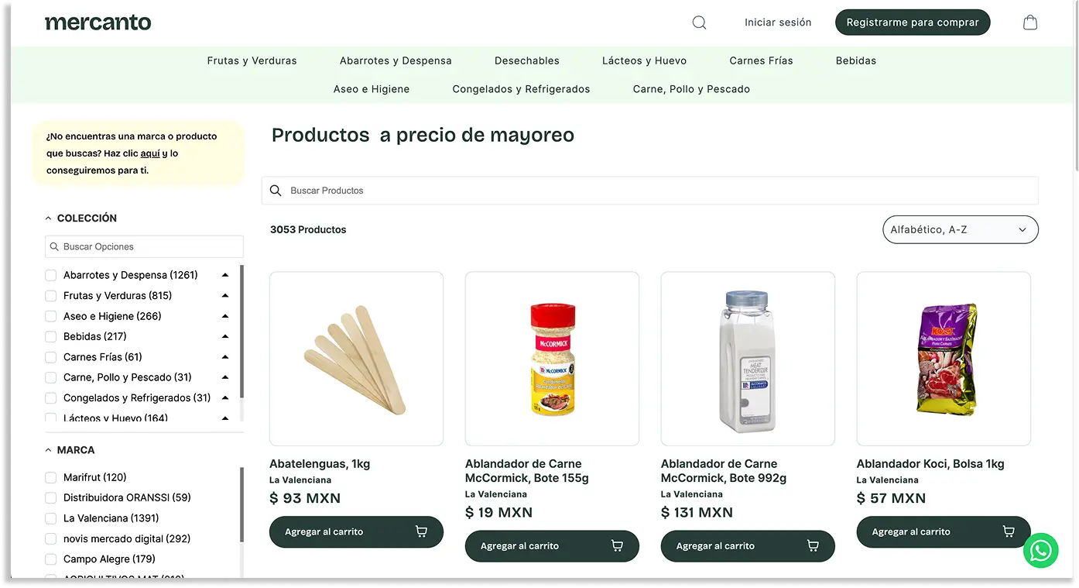This screenshot has width=1079, height=588.
Task: Open Koci purple bag product image
Action: click(x=944, y=359)
